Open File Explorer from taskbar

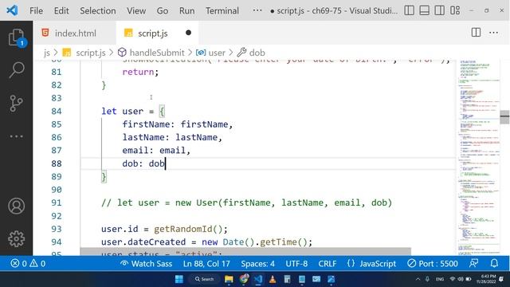tap(229, 279)
